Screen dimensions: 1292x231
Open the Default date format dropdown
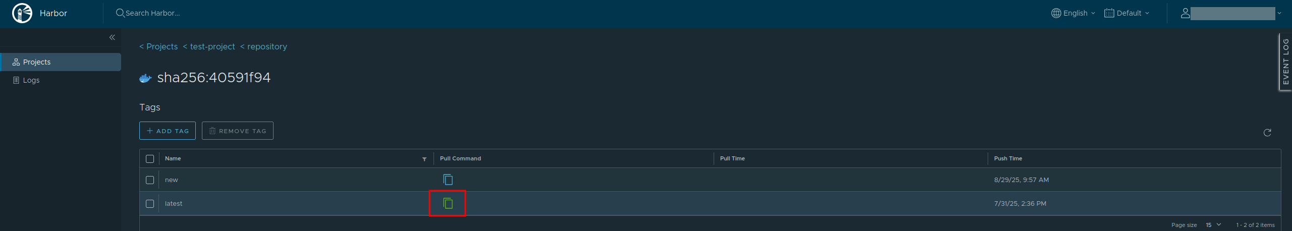1126,13
